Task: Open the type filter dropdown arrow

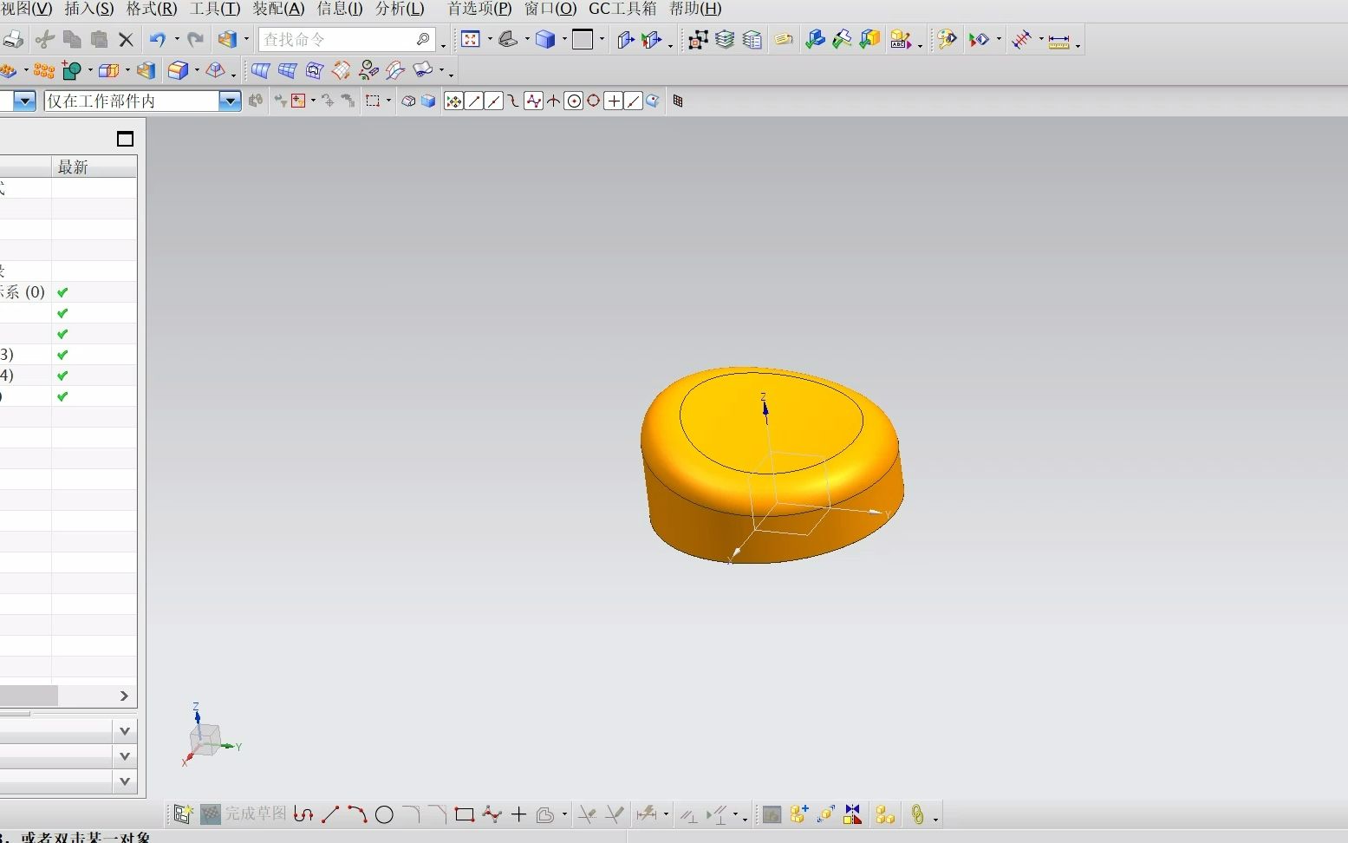Action: 25,101
